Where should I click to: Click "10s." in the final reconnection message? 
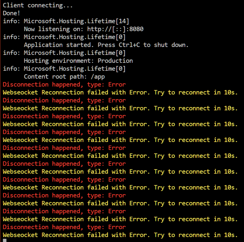pyautogui.click(x=231, y=235)
